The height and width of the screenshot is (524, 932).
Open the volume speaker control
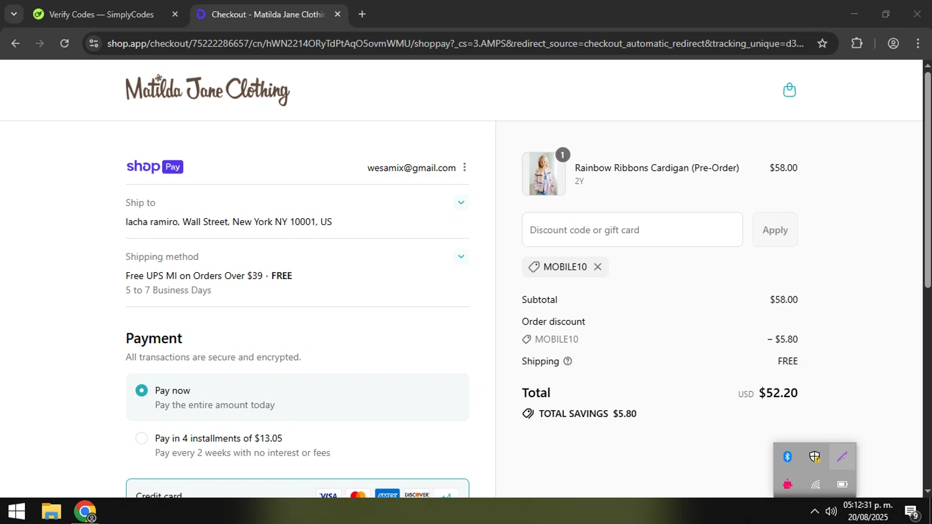click(x=831, y=512)
